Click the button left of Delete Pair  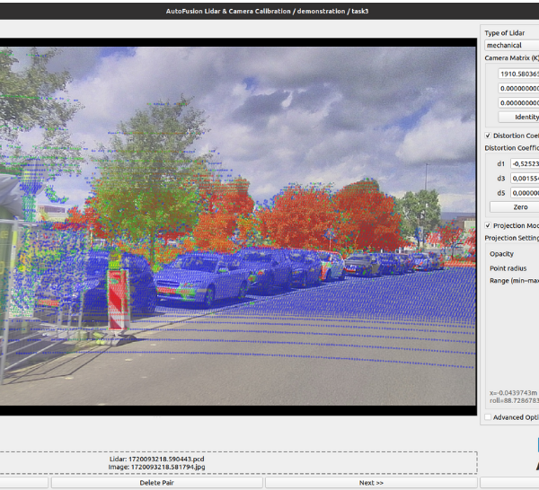[23, 483]
